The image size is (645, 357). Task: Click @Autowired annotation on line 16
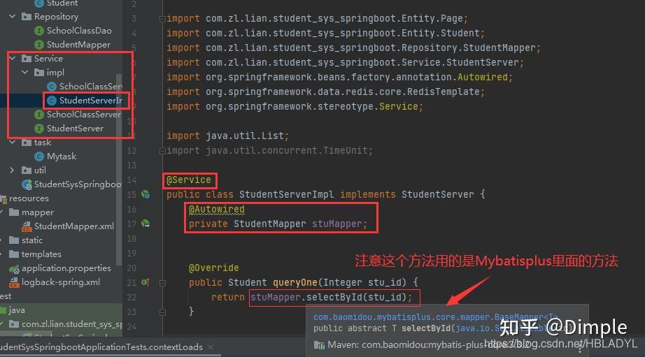(216, 210)
